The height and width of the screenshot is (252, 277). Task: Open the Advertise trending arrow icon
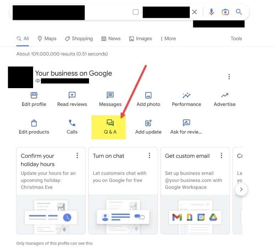[225, 95]
